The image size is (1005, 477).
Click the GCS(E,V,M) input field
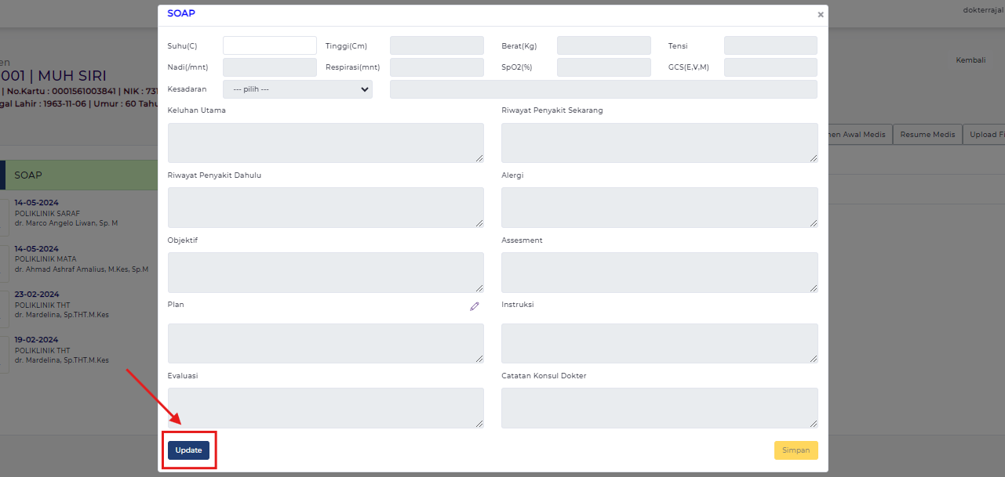(770, 67)
